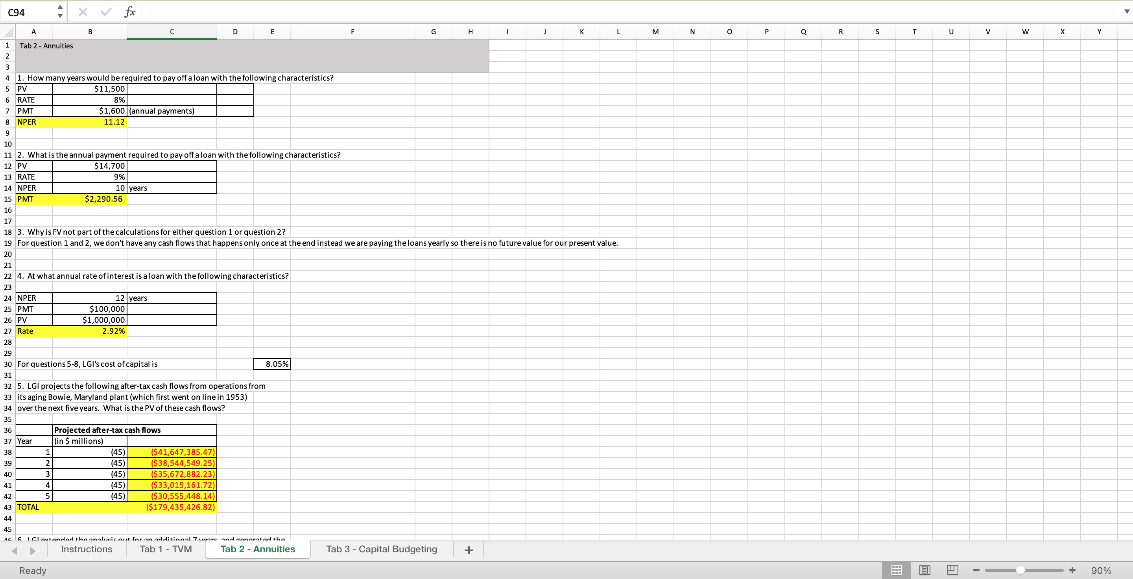Cancel the entry using the X icon
This screenshot has width=1133, height=579.
point(83,12)
